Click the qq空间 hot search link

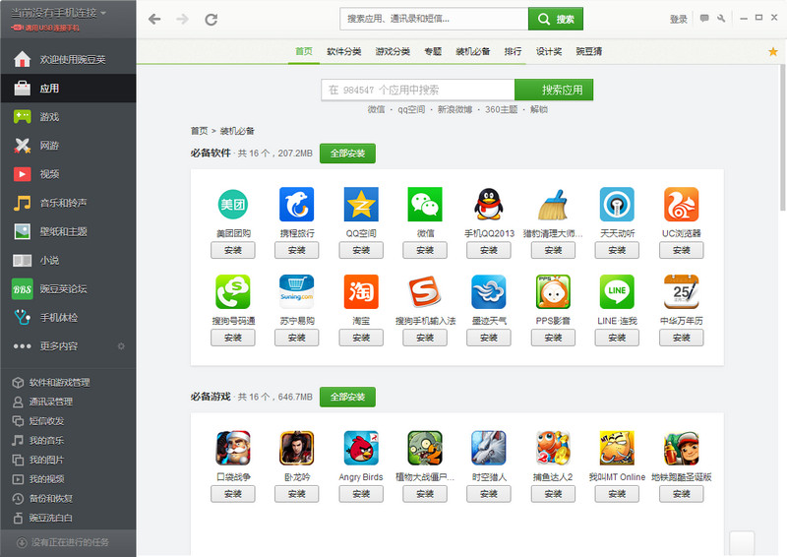click(411, 109)
